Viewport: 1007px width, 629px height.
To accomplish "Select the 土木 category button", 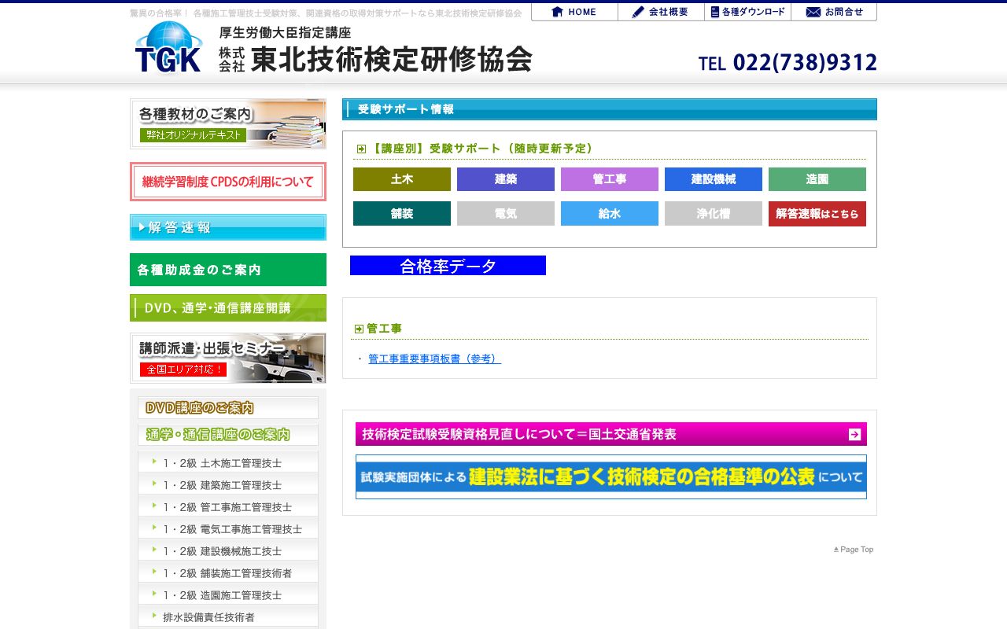I will [x=402, y=179].
